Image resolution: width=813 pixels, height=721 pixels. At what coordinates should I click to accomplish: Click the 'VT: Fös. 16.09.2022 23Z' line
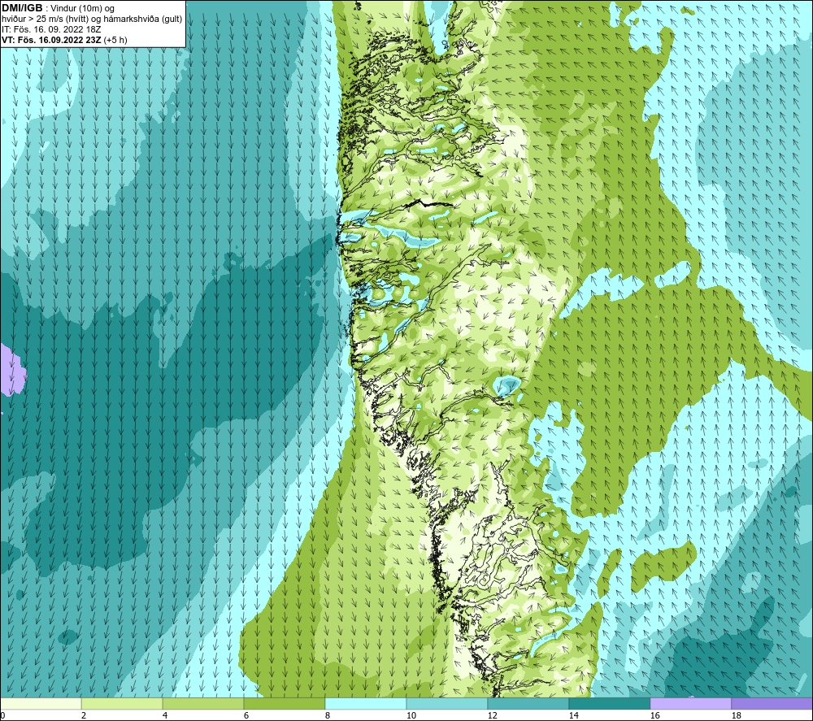[x=52, y=40]
